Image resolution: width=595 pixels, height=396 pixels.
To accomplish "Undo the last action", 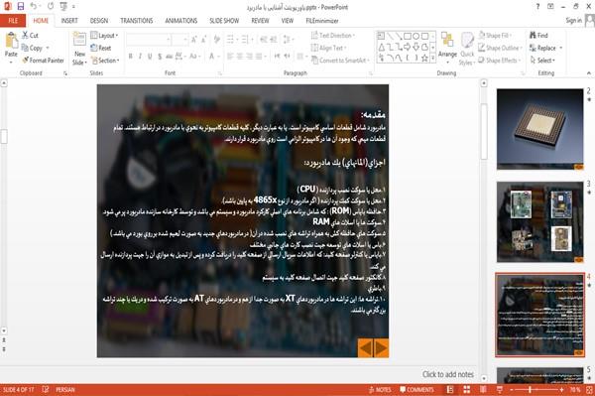I will [x=34, y=7].
